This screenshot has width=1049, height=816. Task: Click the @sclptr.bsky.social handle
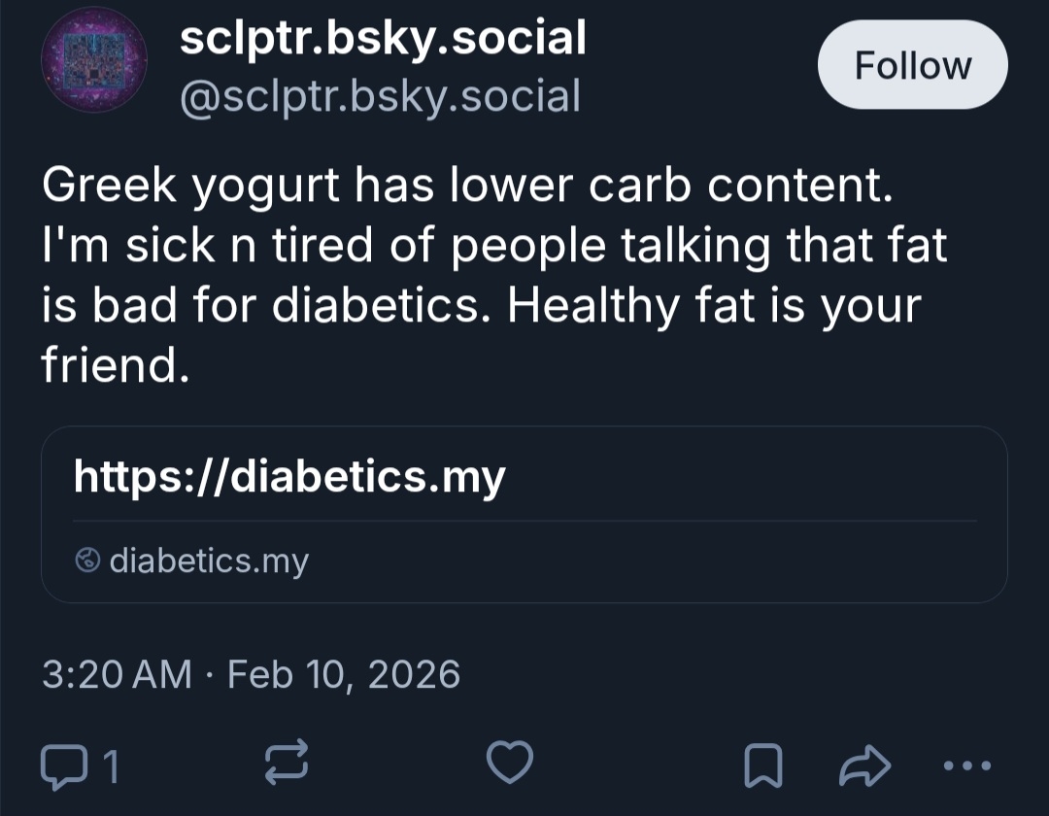380,95
